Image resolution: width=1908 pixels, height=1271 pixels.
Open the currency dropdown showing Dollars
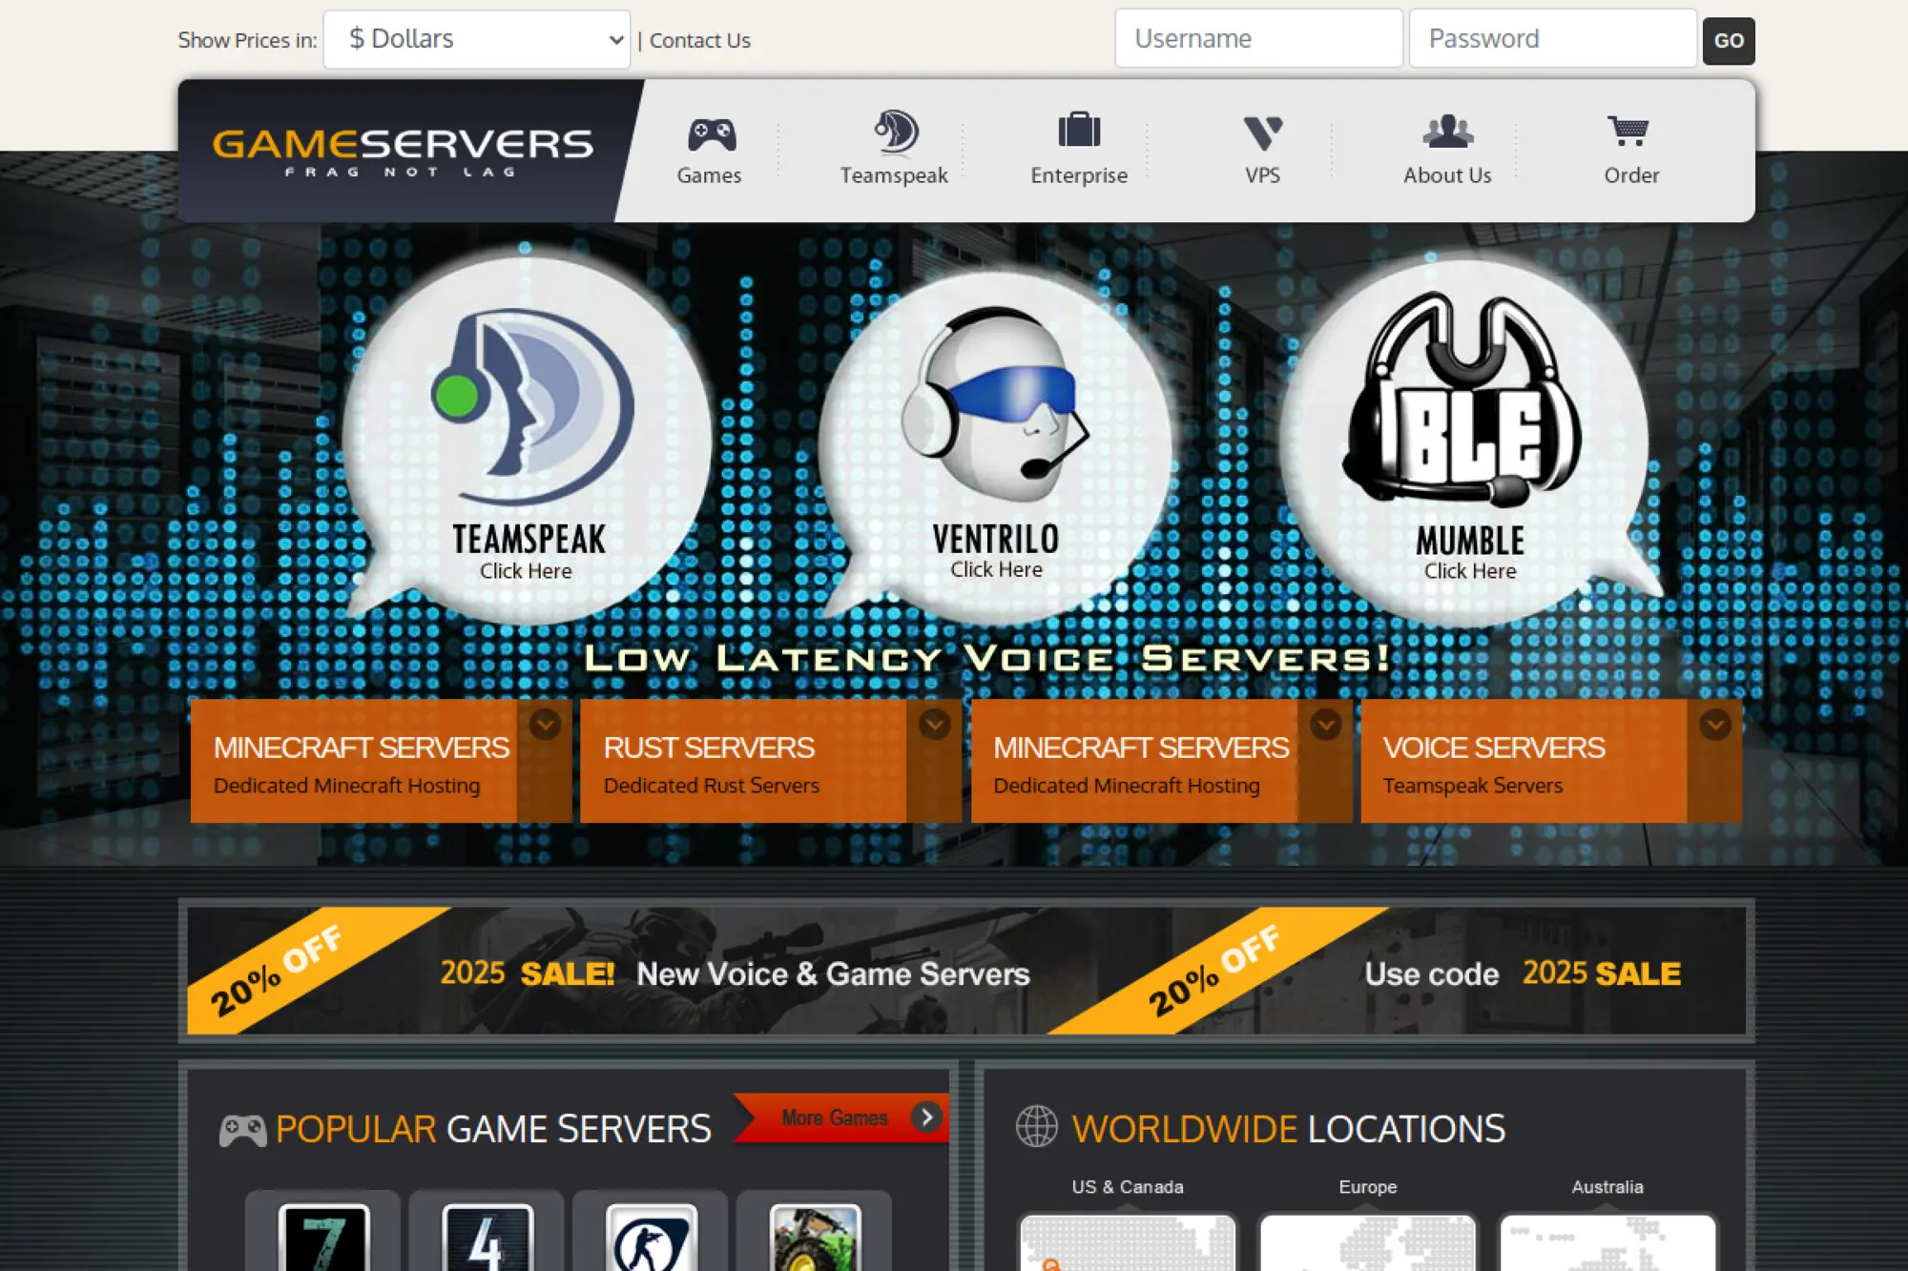pos(477,38)
